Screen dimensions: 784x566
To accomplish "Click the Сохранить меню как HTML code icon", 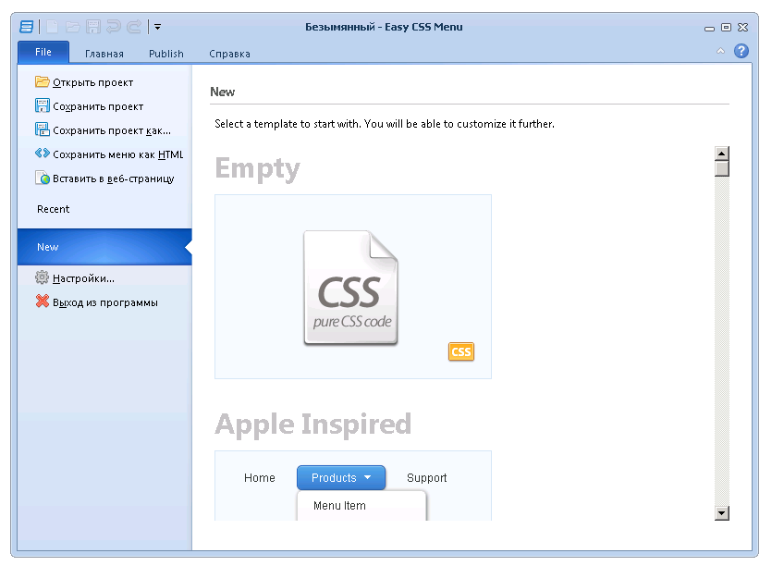I will (x=41, y=154).
